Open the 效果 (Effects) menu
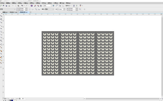The image size is (163, 101). pos(32,3)
